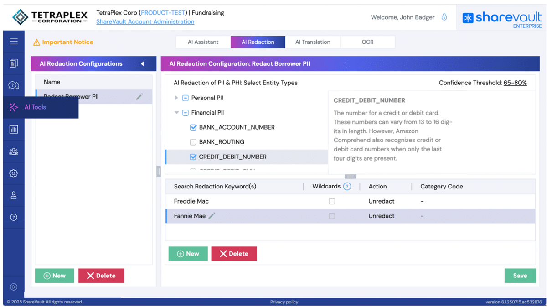Open the hamburger menu icon
This screenshot has width=547, height=308.
pos(14,42)
